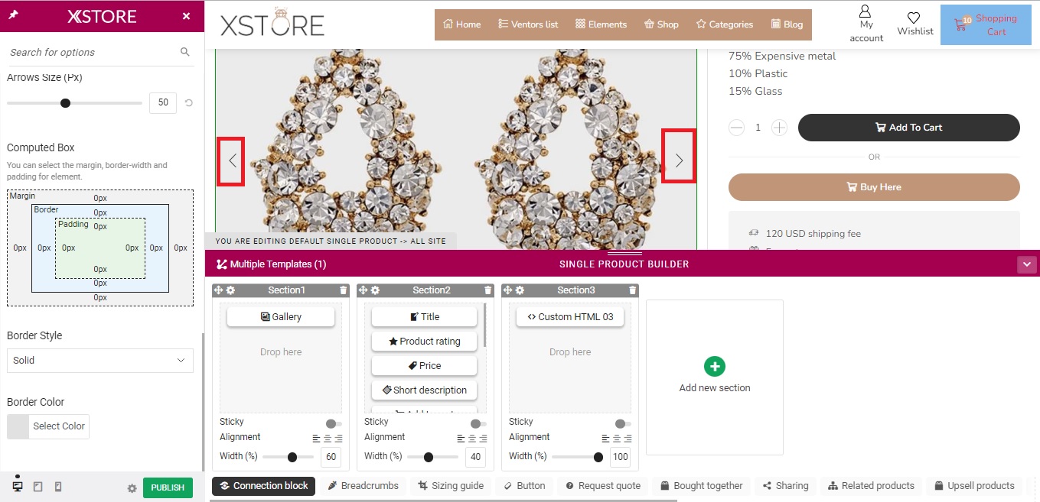Image resolution: width=1040 pixels, height=502 pixels.
Task: Select the Request quote block
Action: (x=603, y=486)
